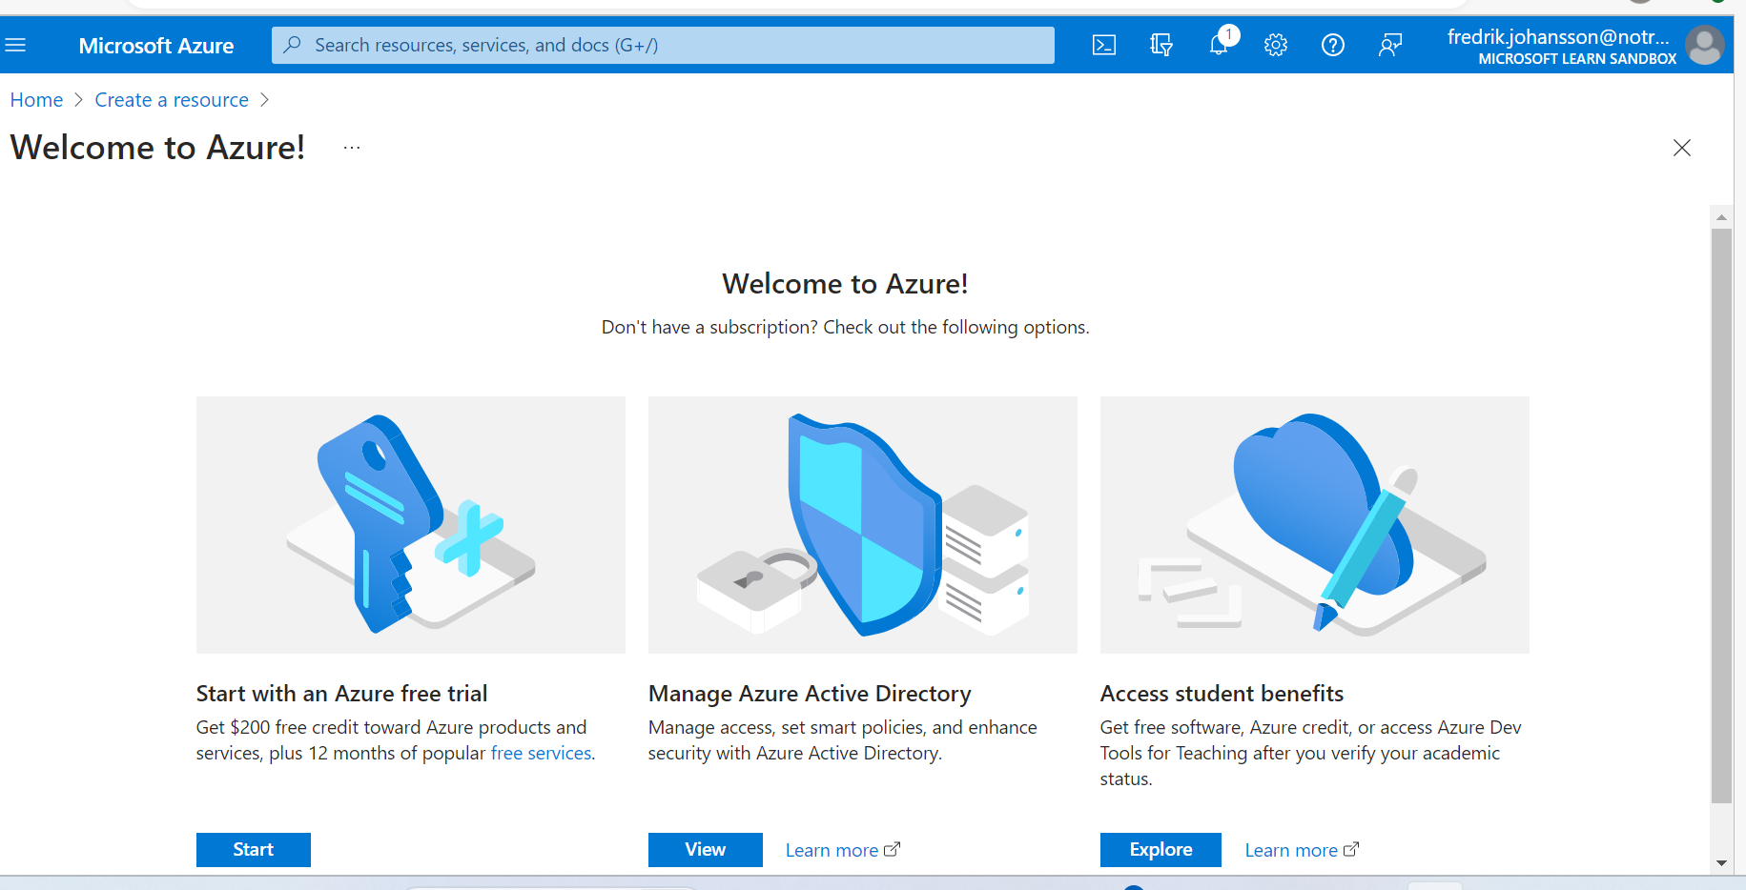Open Help and support question icon

[1333, 45]
